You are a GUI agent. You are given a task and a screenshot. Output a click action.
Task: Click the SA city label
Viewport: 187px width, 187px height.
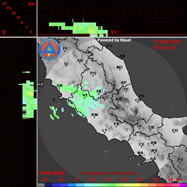pos(153,159)
